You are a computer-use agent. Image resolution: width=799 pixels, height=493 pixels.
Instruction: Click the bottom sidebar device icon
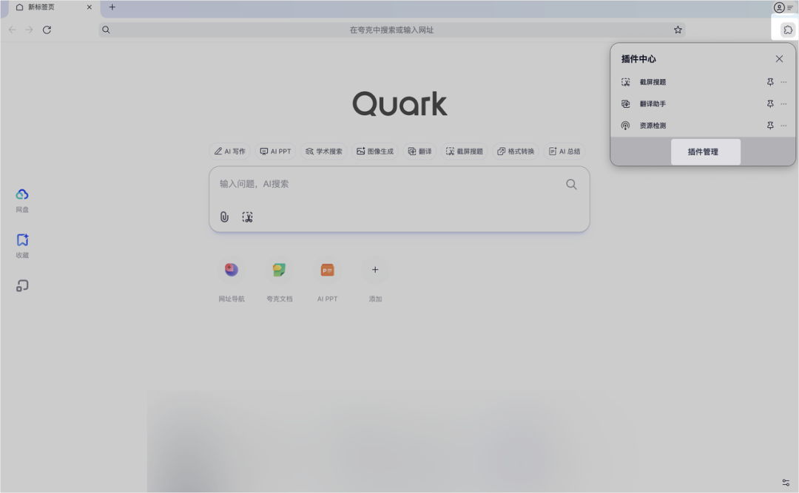[x=22, y=286]
